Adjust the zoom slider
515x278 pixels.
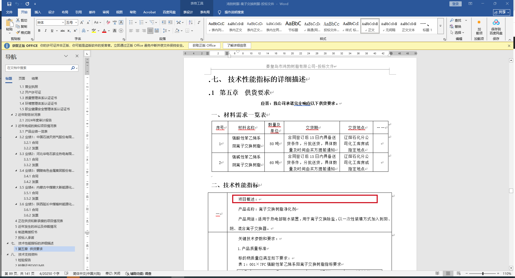pyautogui.click(x=483, y=273)
